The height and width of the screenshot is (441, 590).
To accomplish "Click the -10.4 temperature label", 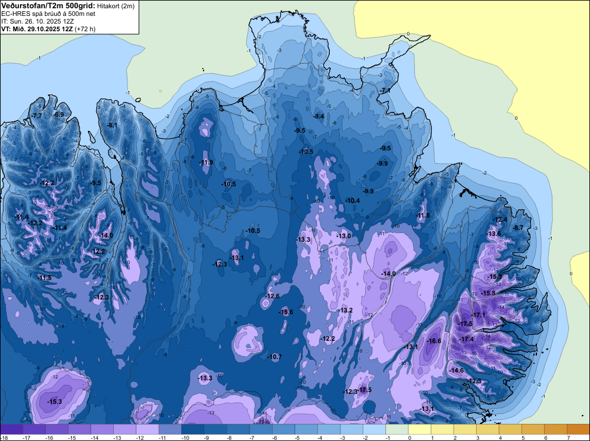I will [353, 201].
